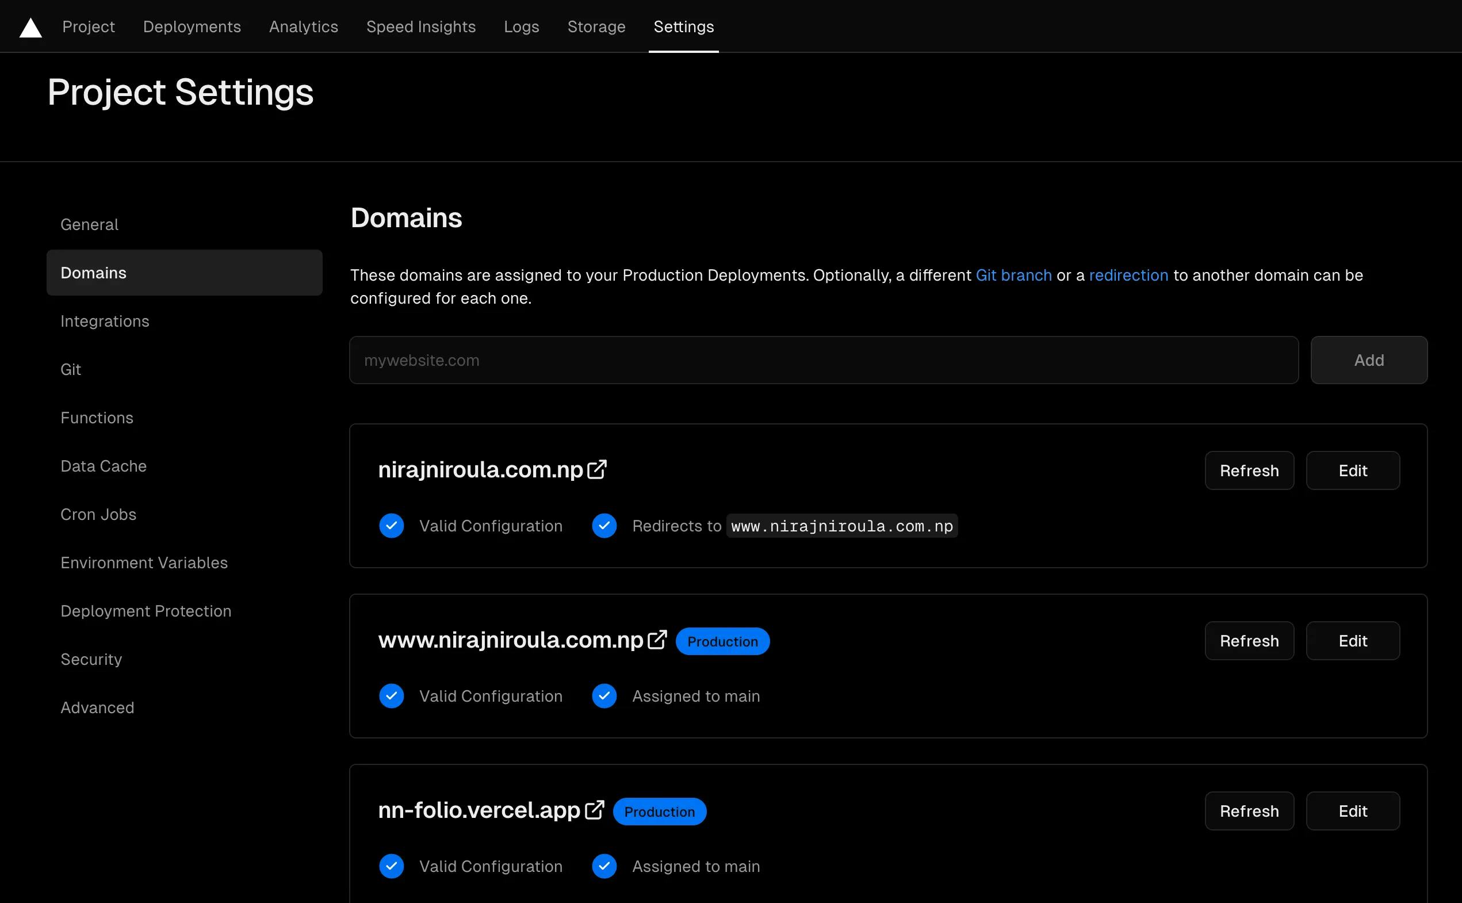Image resolution: width=1462 pixels, height=903 pixels.
Task: Open the Speed Insights tab
Action: 420,27
